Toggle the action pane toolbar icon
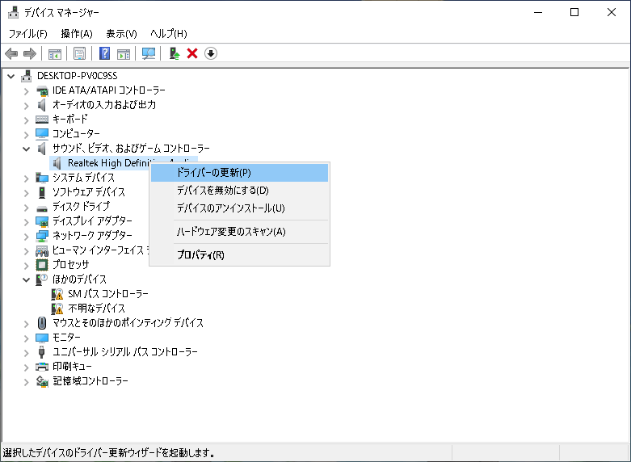This screenshot has height=462, width=631. click(x=124, y=53)
